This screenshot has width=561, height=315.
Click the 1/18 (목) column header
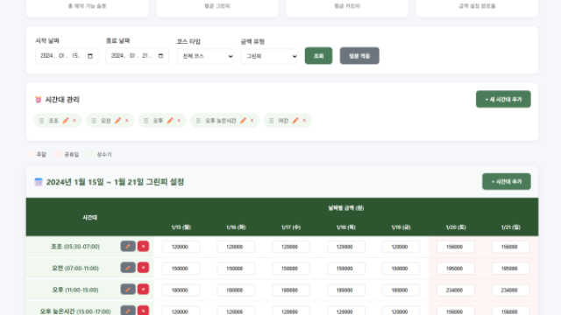click(x=346, y=227)
